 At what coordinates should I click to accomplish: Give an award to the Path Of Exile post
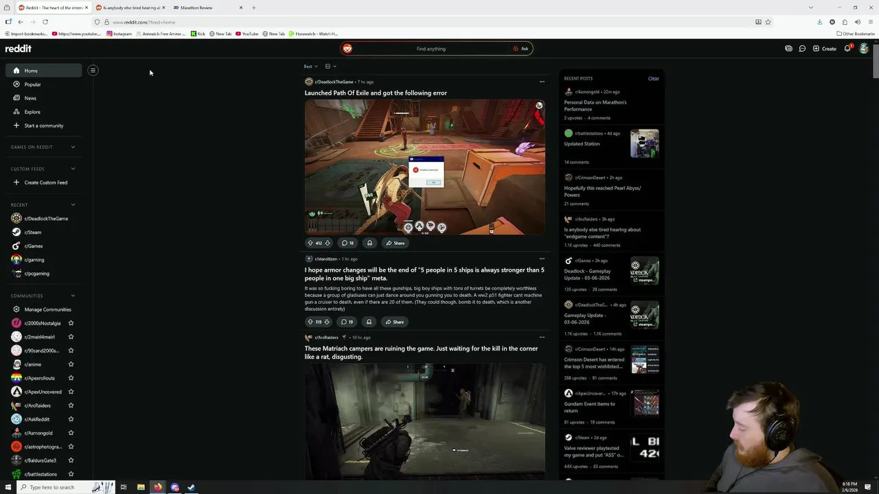(369, 243)
